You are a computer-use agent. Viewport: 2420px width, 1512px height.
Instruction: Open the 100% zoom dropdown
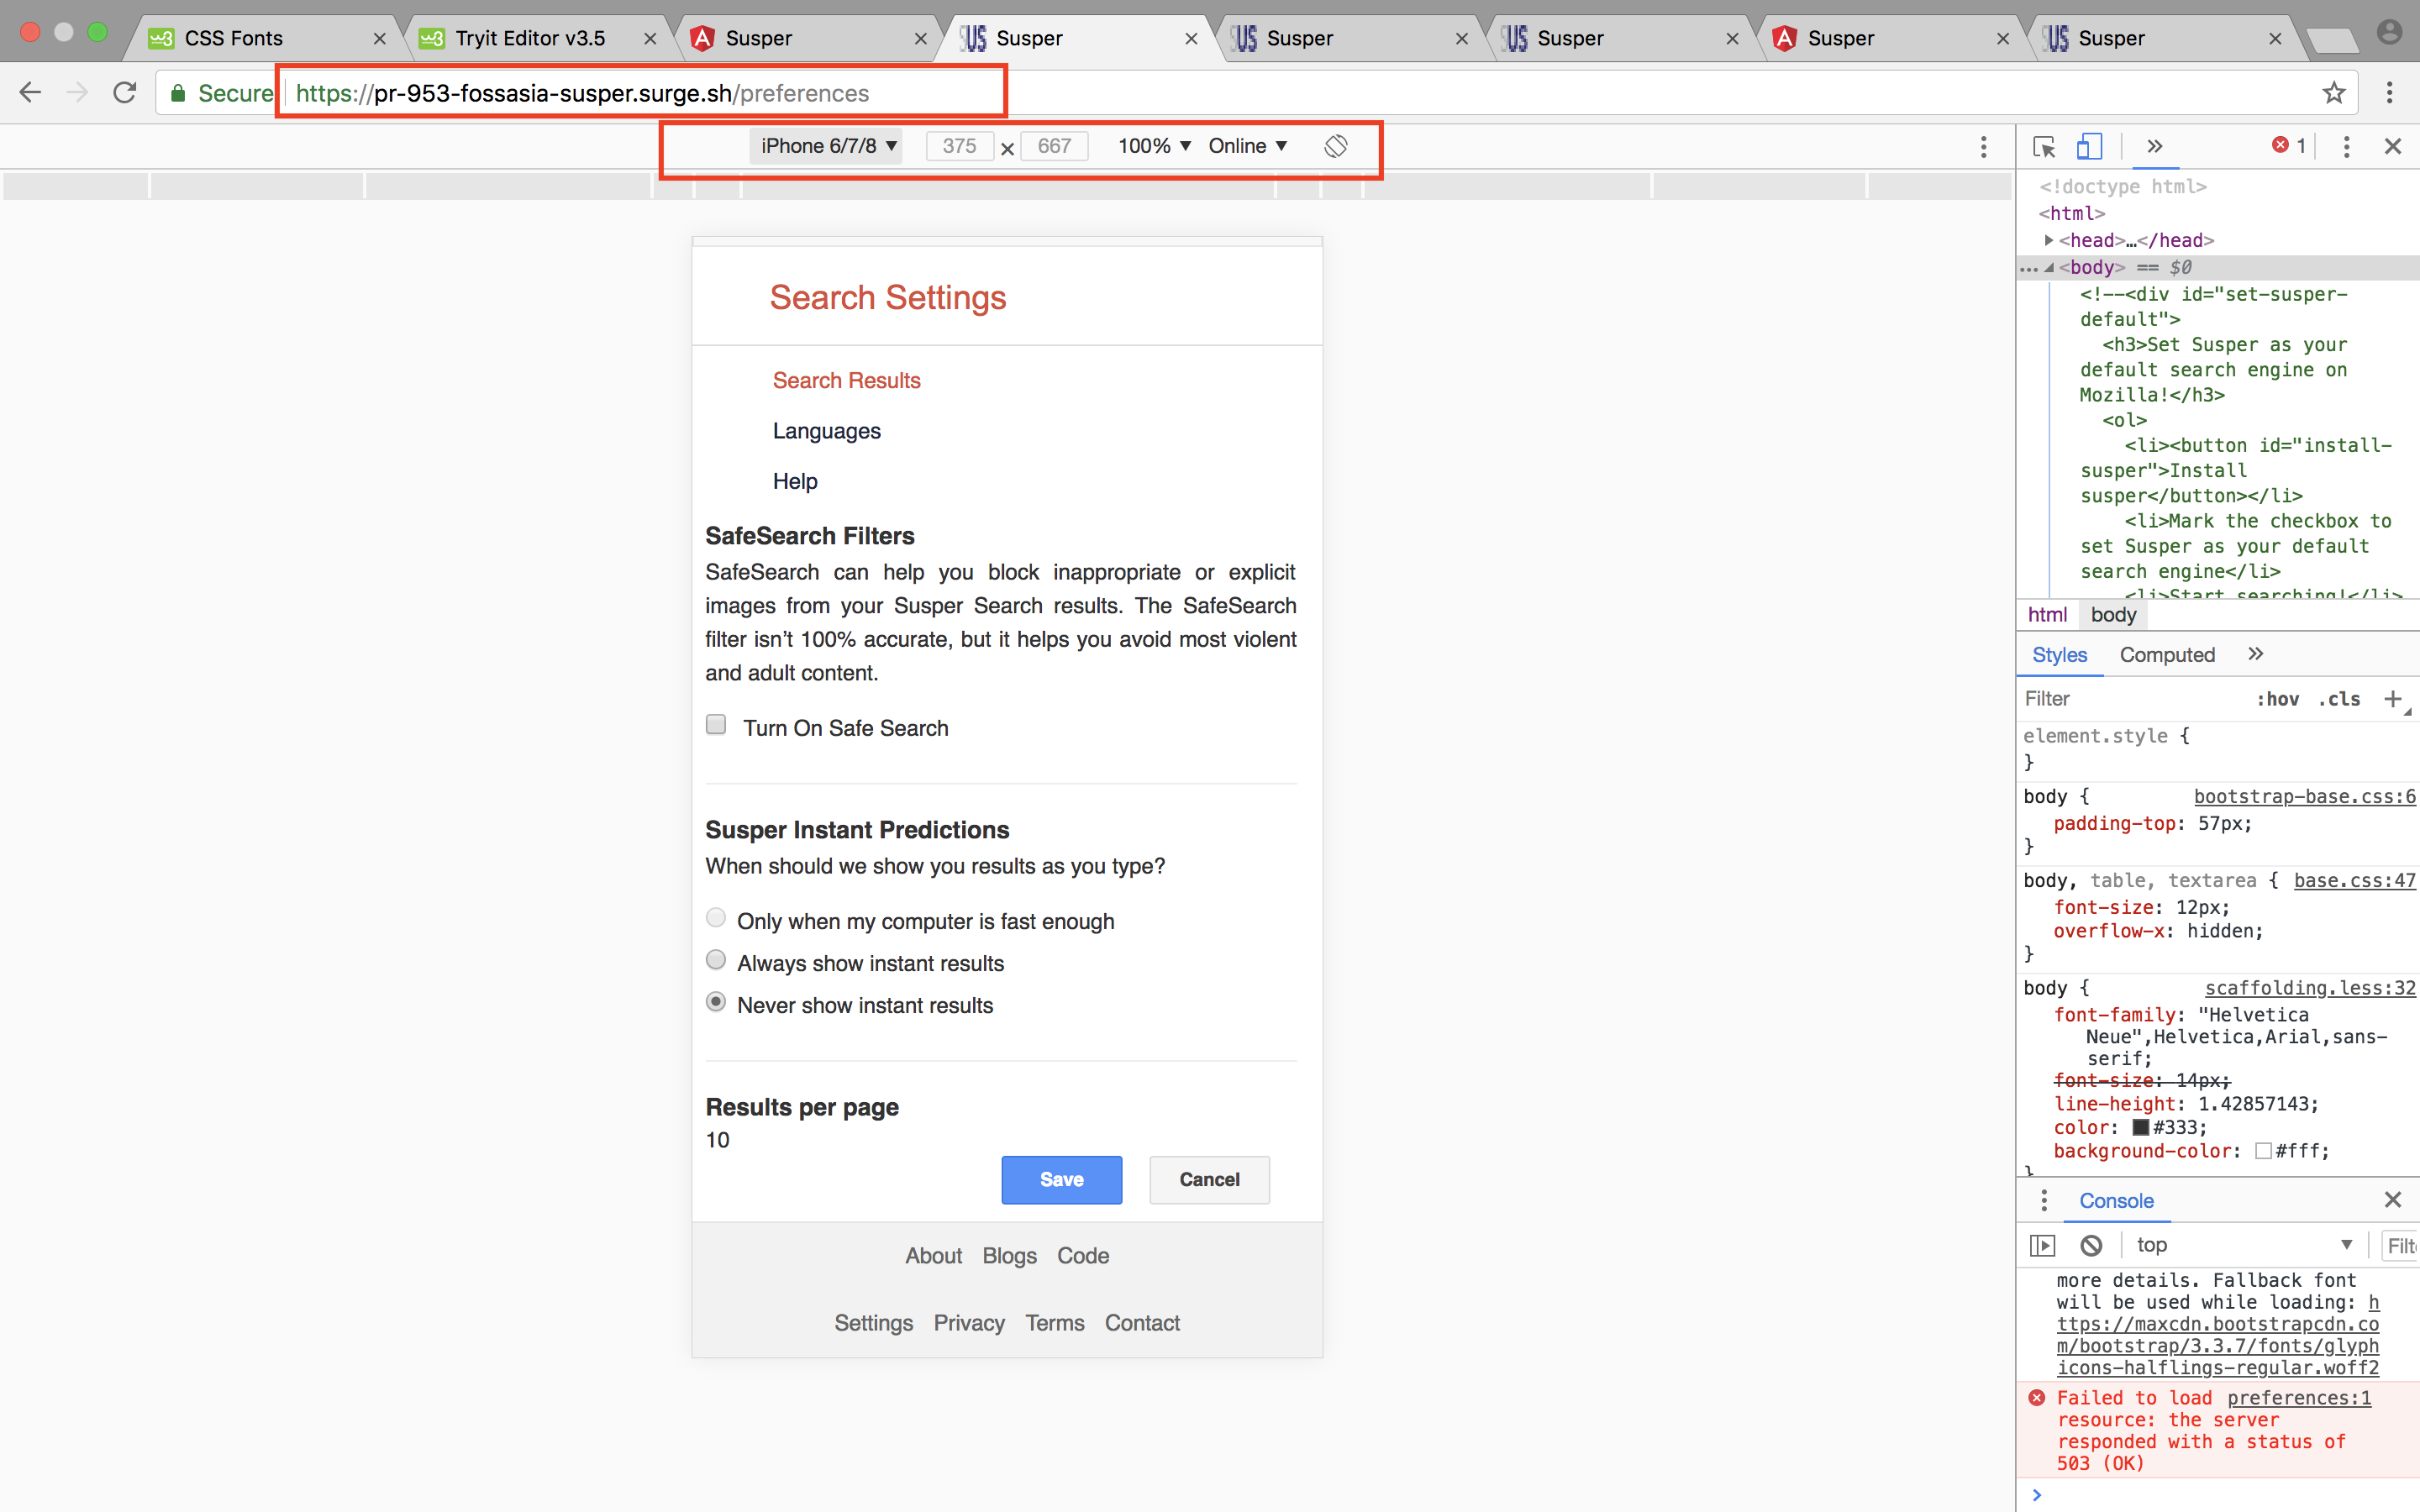coord(1154,146)
